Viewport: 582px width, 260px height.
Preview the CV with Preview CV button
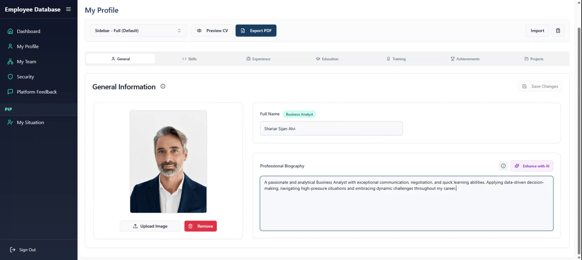pyautogui.click(x=212, y=31)
